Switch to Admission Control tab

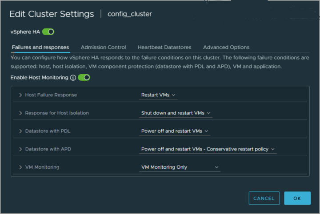103,47
